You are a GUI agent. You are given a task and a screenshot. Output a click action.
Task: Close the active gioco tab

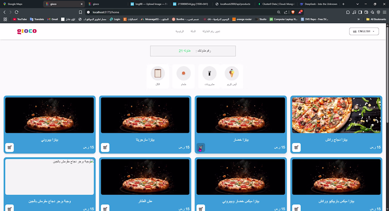[81, 4]
